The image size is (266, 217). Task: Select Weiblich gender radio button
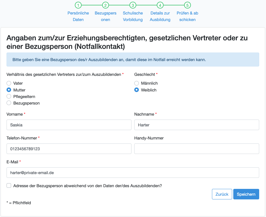tap(137, 90)
